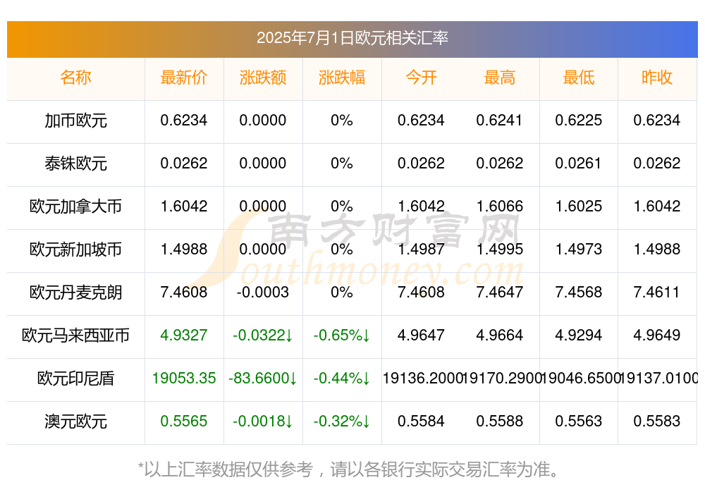Click the 欧元加拿大币 row name
Image resolution: width=705 pixels, height=492 pixels.
click(75, 207)
